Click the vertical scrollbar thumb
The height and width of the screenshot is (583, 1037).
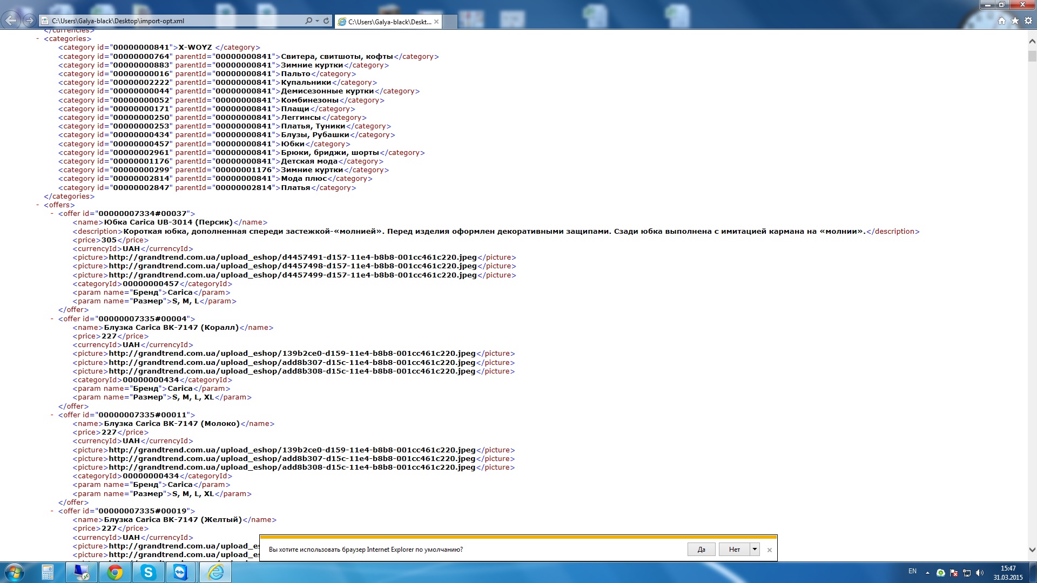point(1032,56)
